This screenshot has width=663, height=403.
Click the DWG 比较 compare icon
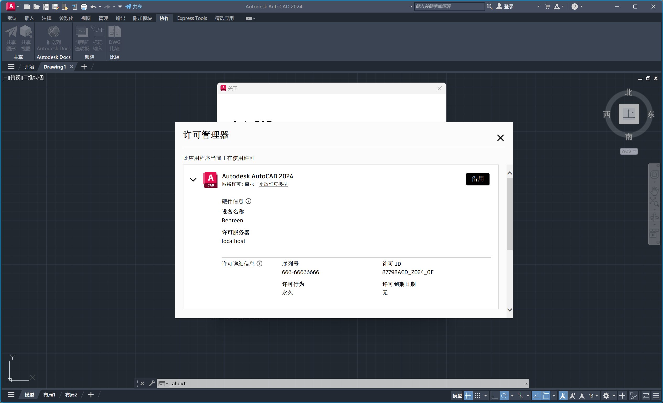coord(115,38)
